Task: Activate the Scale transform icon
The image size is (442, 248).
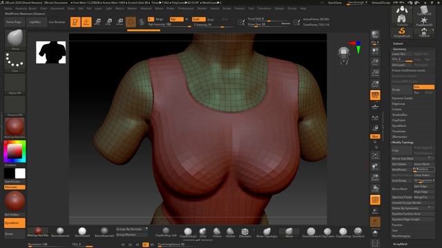Action: coord(109,22)
